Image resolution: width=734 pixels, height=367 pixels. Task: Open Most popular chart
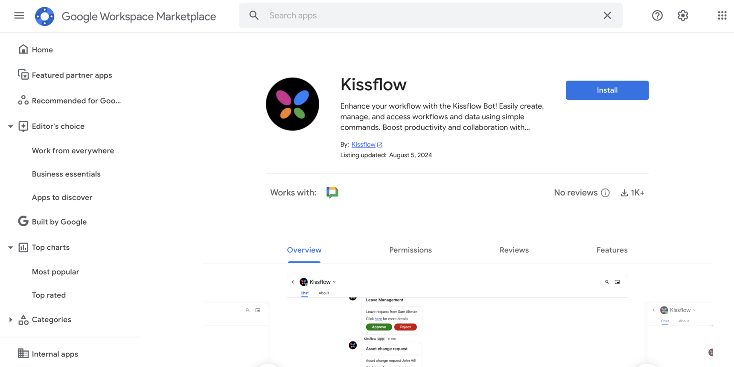[x=55, y=272]
